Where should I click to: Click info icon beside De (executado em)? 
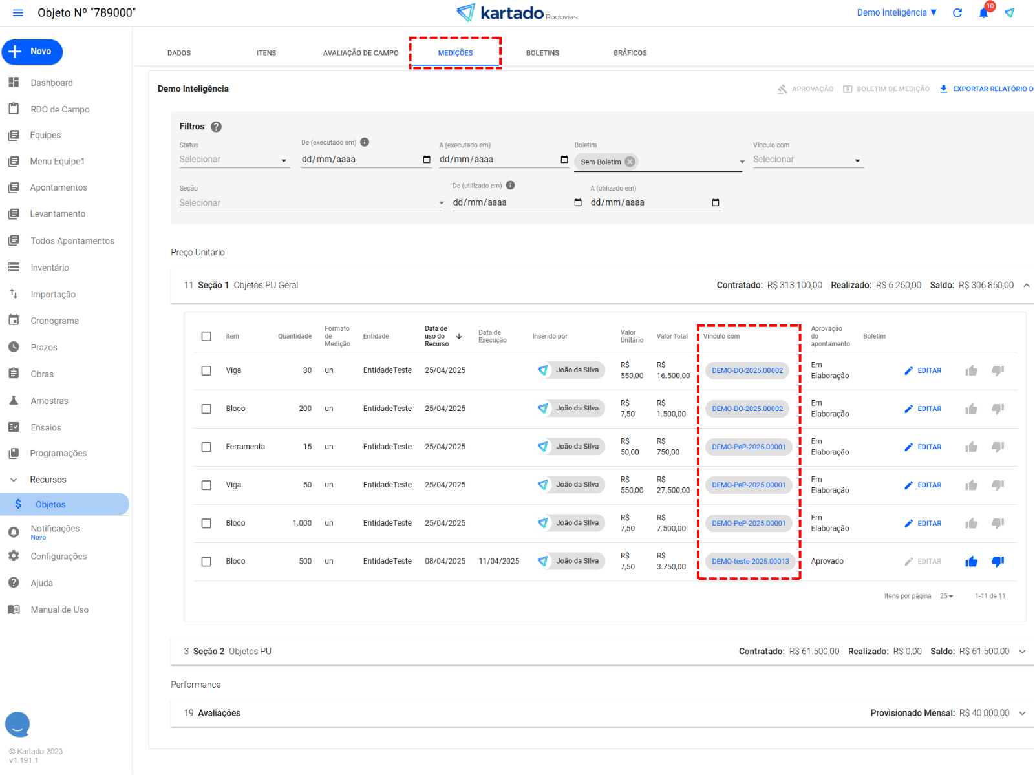[x=365, y=142]
